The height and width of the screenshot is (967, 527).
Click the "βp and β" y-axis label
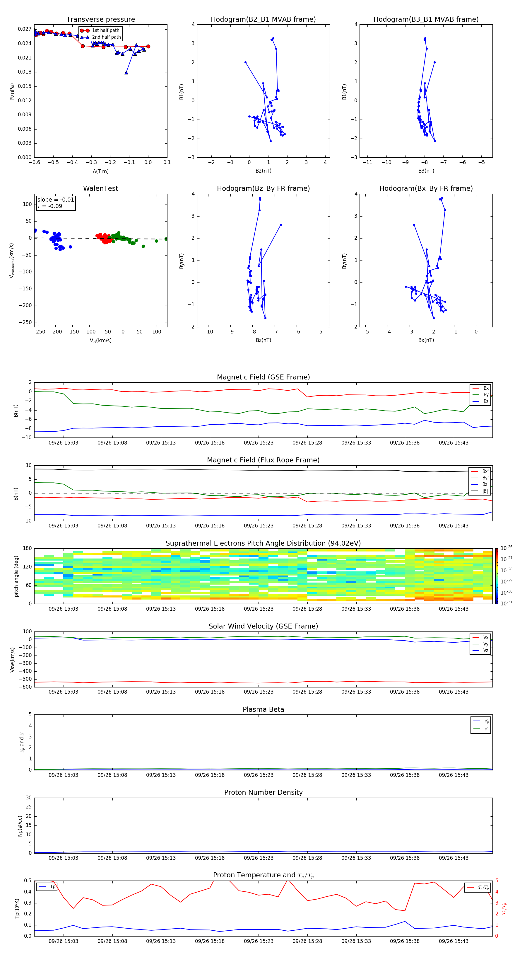22,742
